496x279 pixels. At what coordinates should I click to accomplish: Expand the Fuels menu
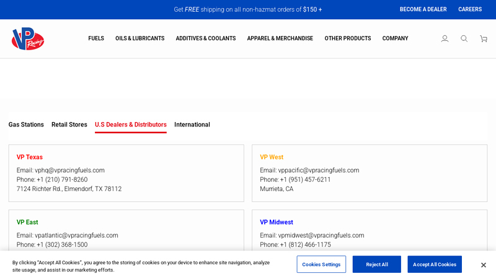click(96, 38)
